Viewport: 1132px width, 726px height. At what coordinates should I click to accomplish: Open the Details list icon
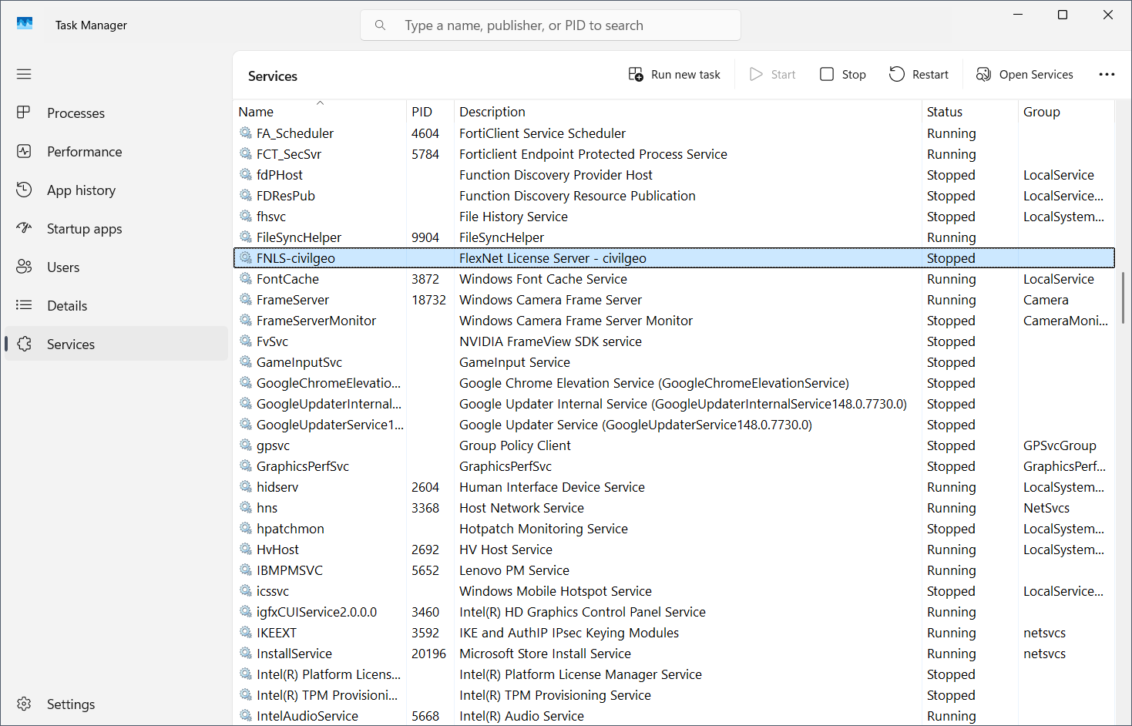point(24,305)
